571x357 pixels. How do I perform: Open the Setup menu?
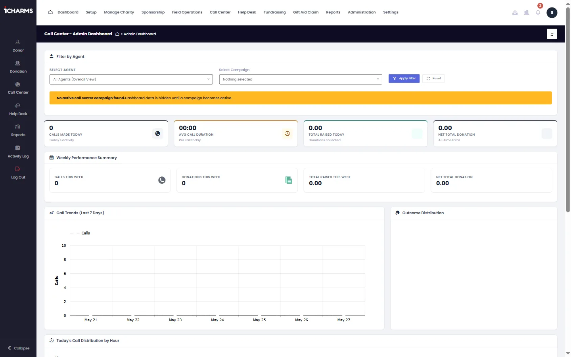point(91,12)
